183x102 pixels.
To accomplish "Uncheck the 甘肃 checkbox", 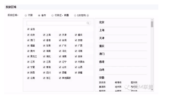I will pyautogui.click(x=44, y=45).
